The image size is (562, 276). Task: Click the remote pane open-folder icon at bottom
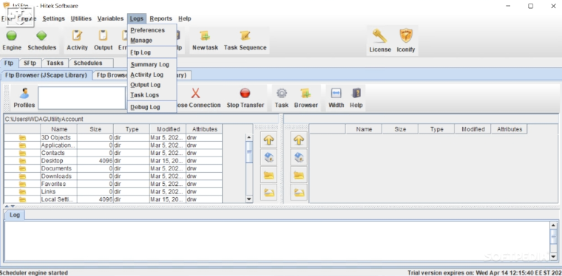[x=299, y=193]
